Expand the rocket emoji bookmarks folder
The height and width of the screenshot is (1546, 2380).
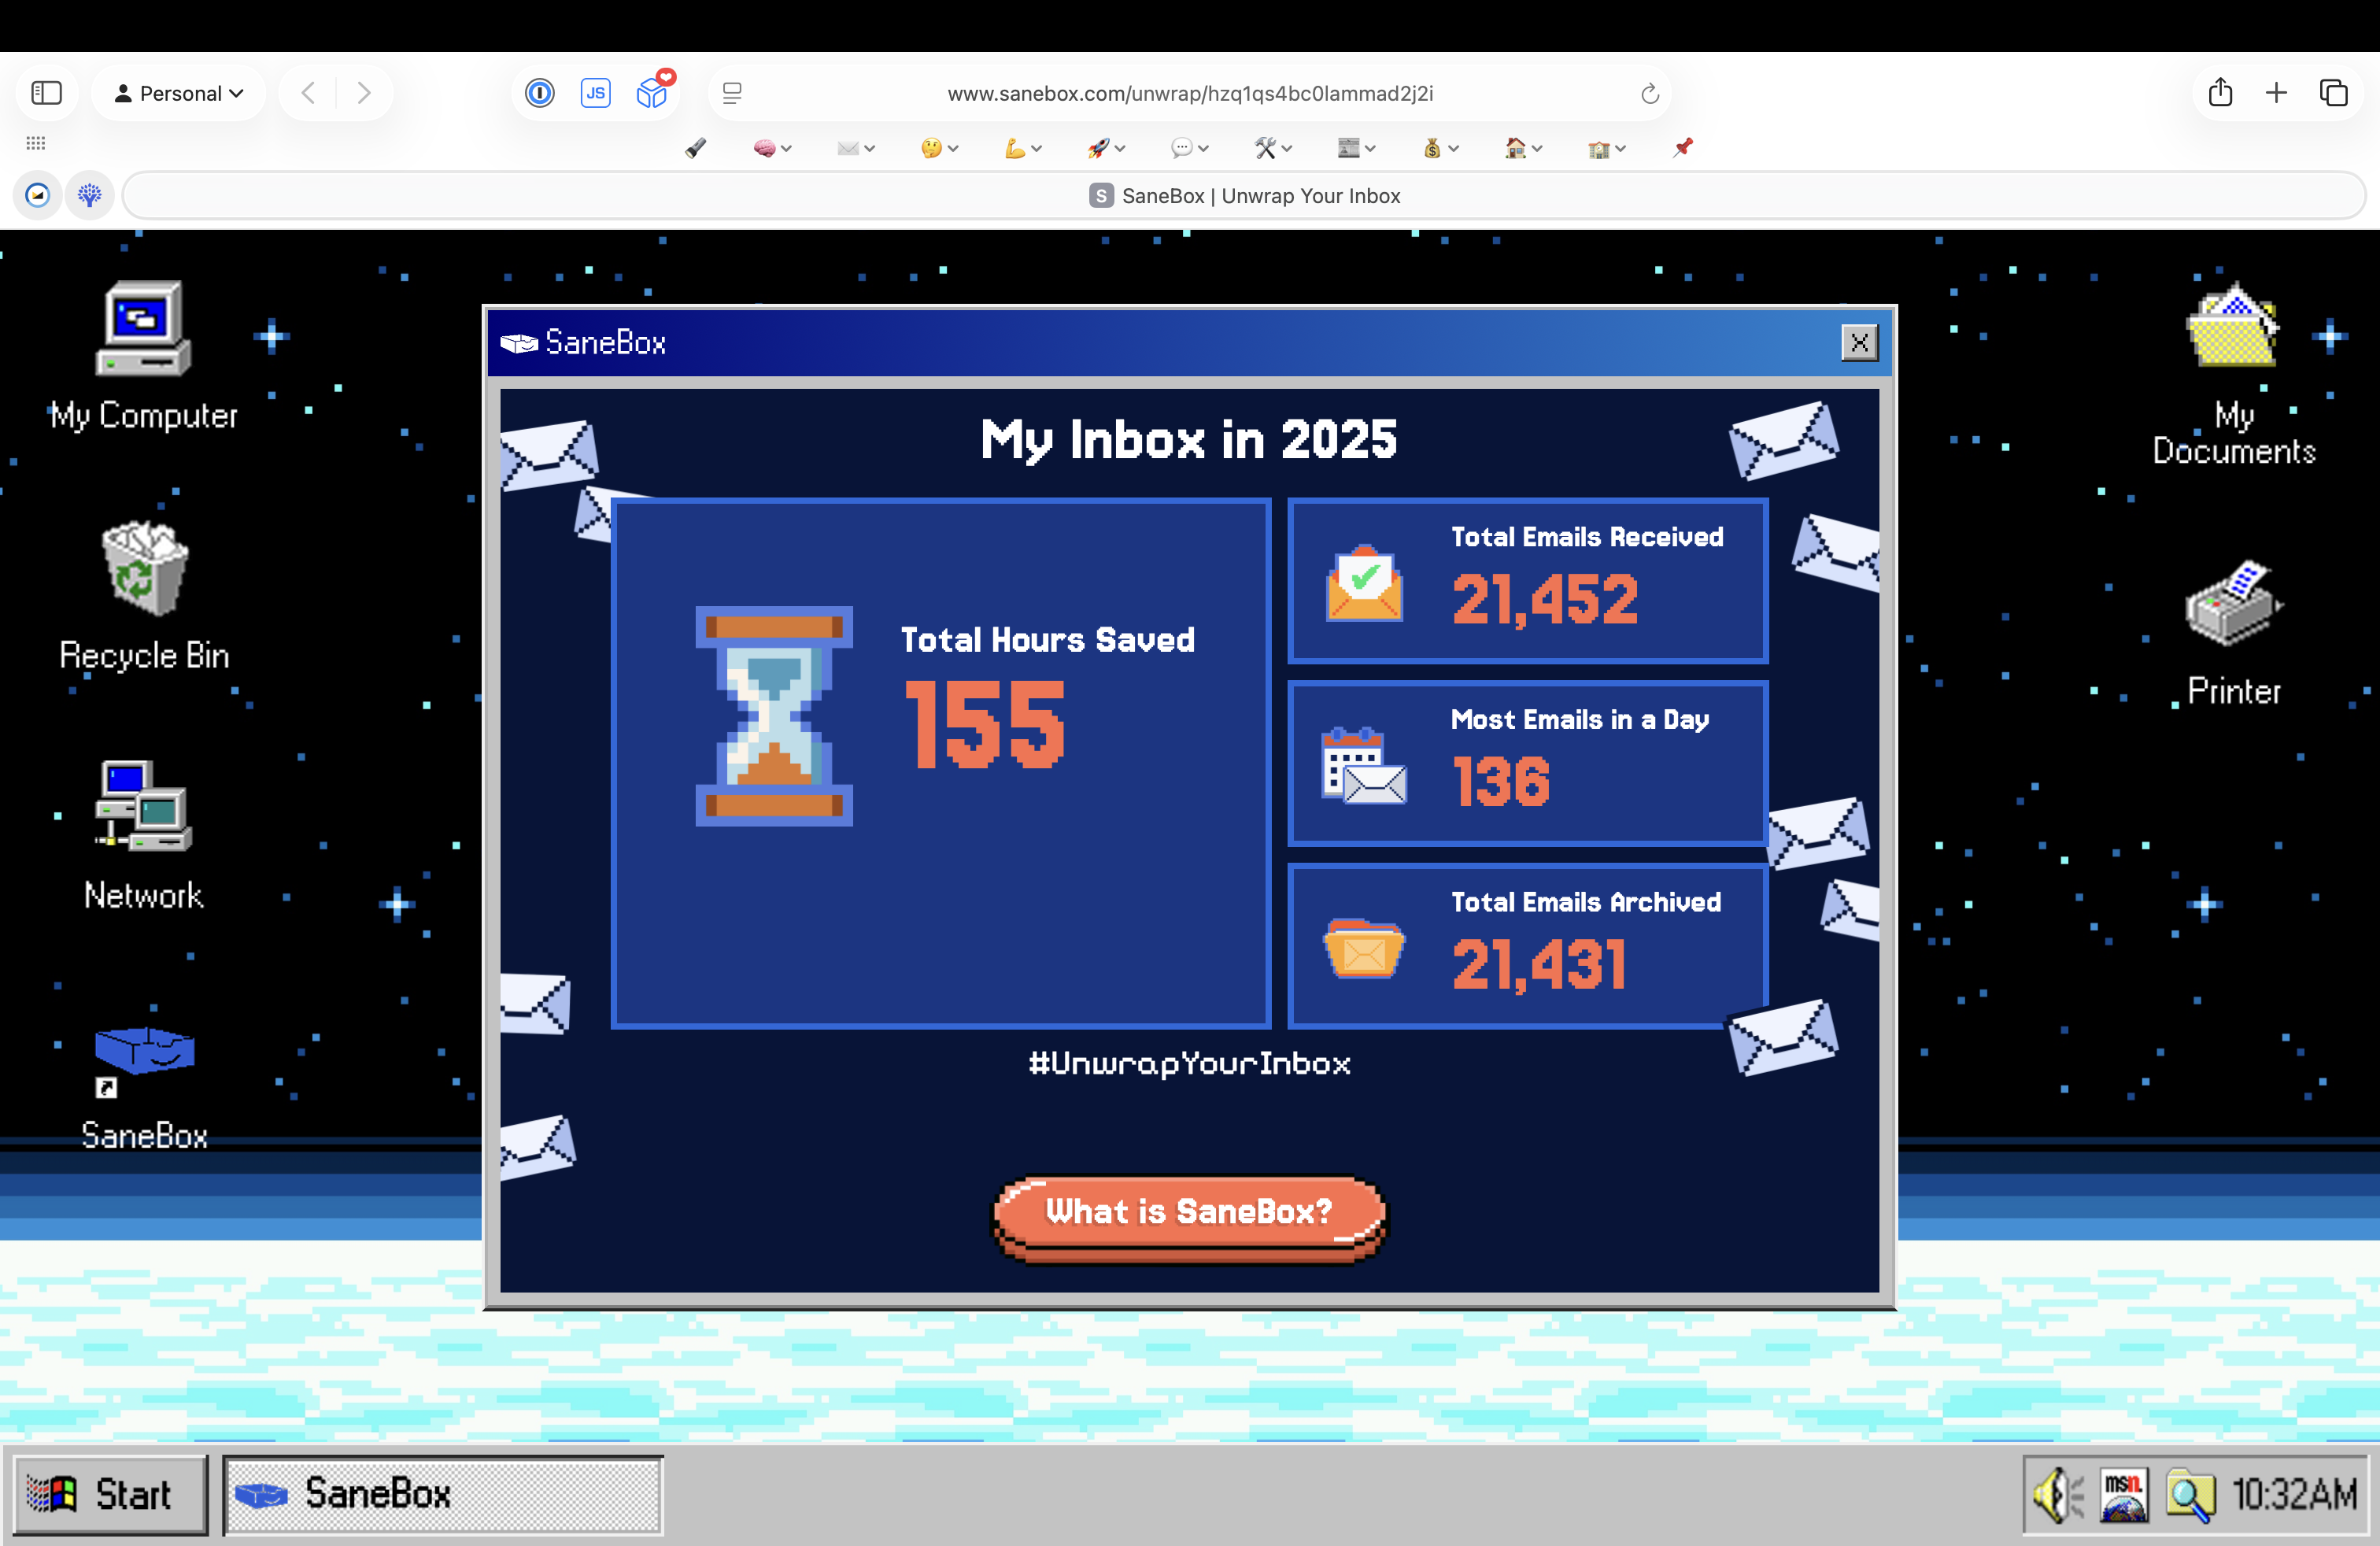(x=1106, y=148)
